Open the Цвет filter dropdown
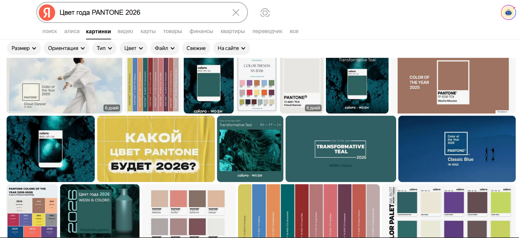519x238 pixels. pos(134,48)
